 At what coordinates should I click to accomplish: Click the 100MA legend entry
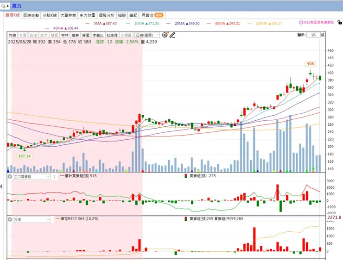point(266,23)
